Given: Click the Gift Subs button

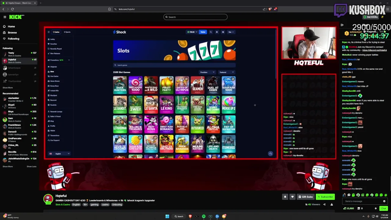Looking at the screenshot, I should click(305, 197).
